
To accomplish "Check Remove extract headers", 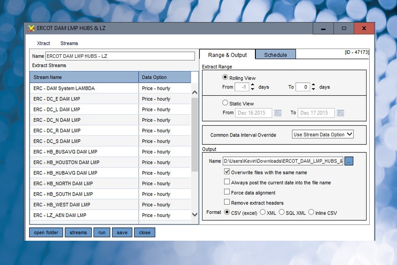I will coord(227,202).
